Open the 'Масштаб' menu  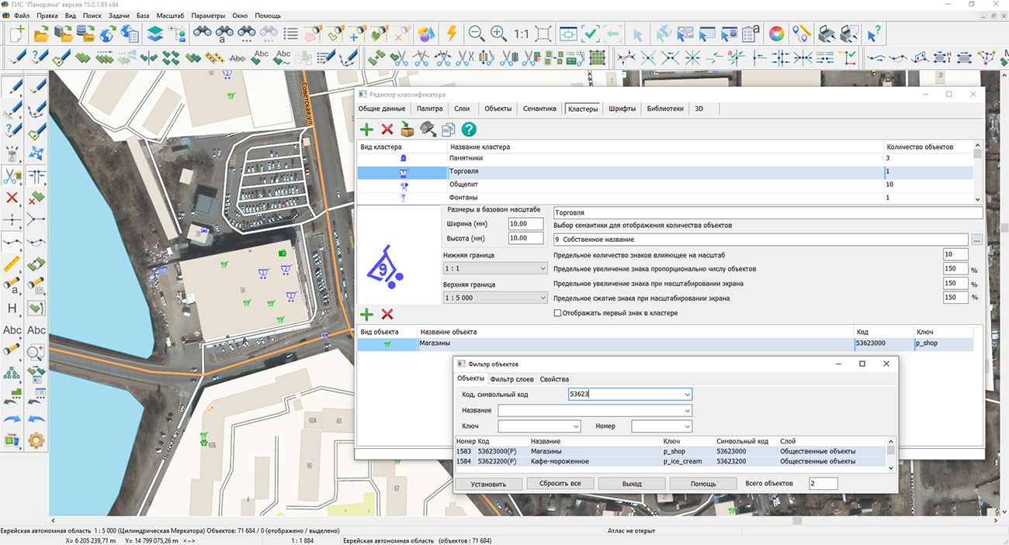tap(170, 16)
